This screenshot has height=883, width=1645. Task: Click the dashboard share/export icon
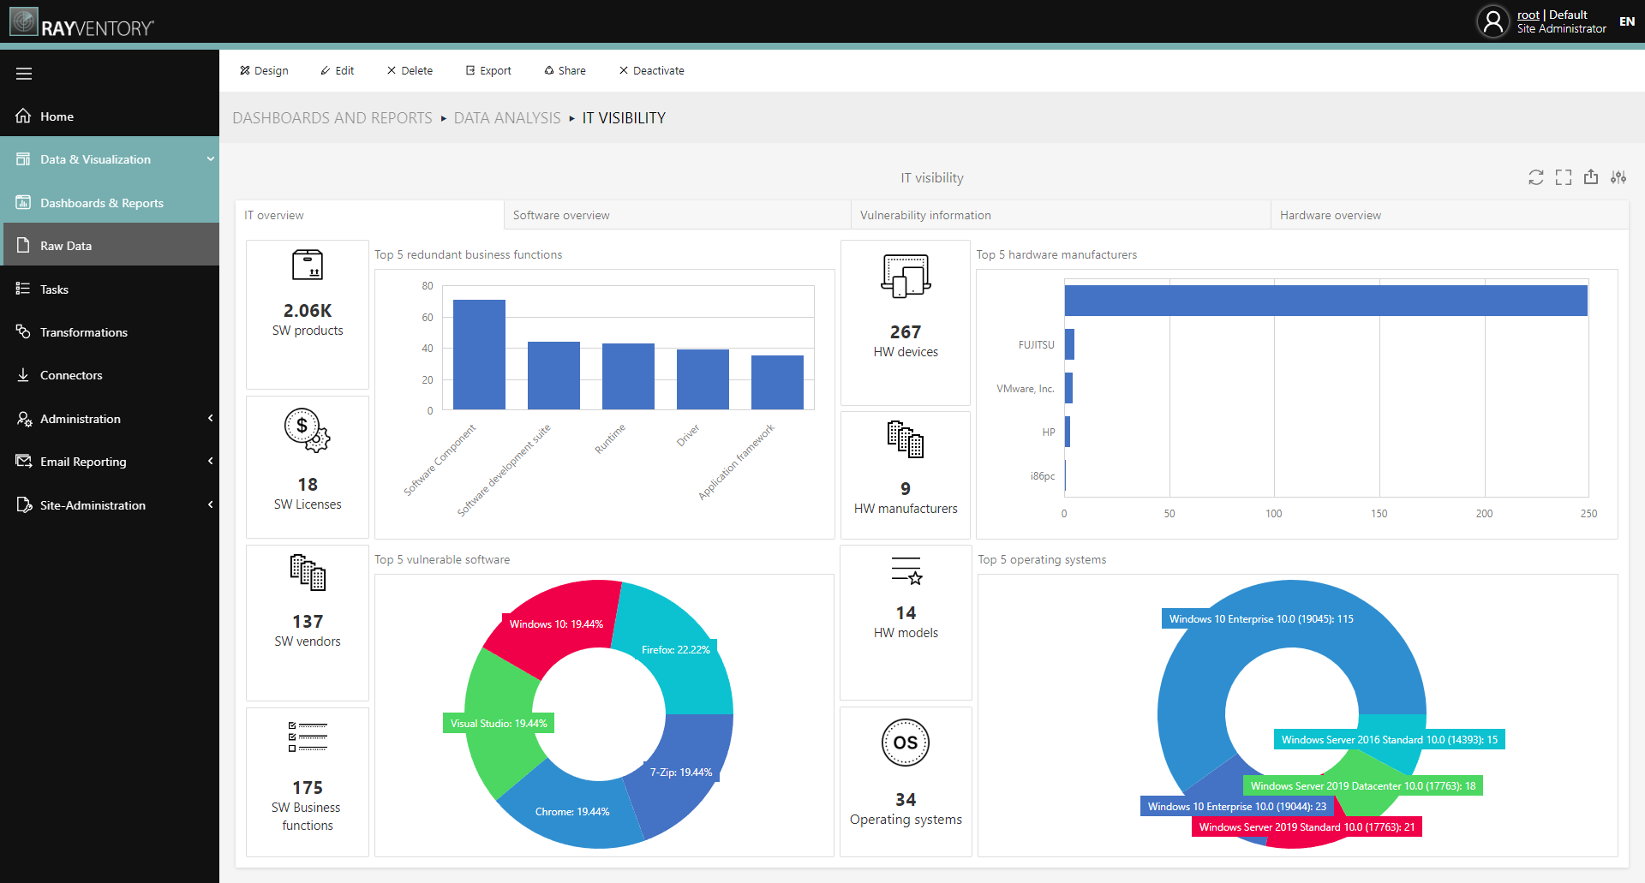click(1591, 177)
